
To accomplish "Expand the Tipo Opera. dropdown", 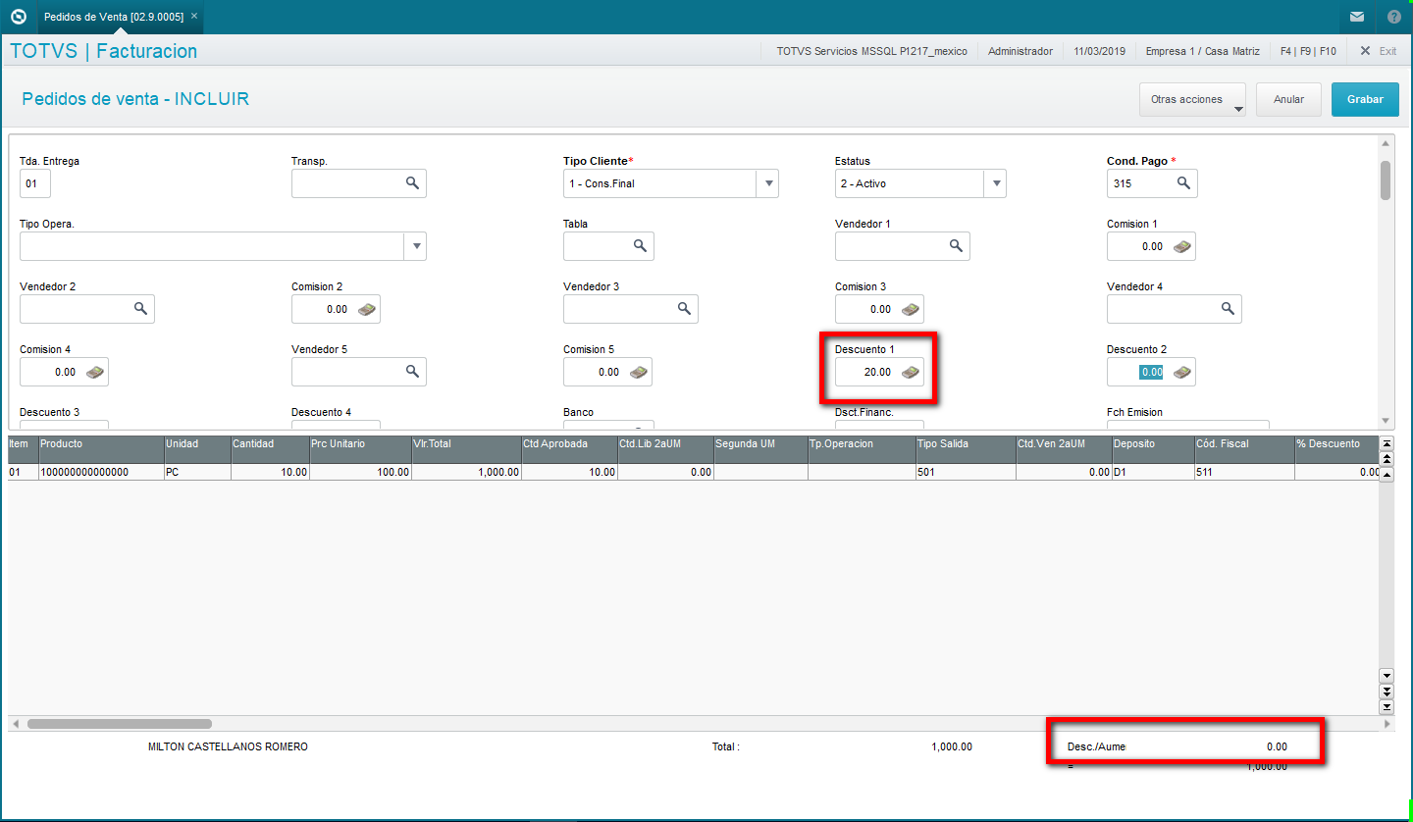I will [x=415, y=246].
